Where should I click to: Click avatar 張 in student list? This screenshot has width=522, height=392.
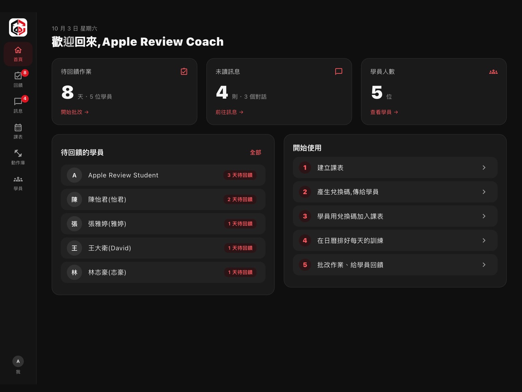point(74,224)
